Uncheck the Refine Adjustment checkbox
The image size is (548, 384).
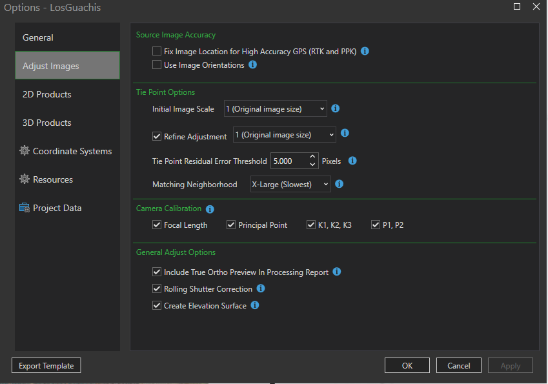156,136
